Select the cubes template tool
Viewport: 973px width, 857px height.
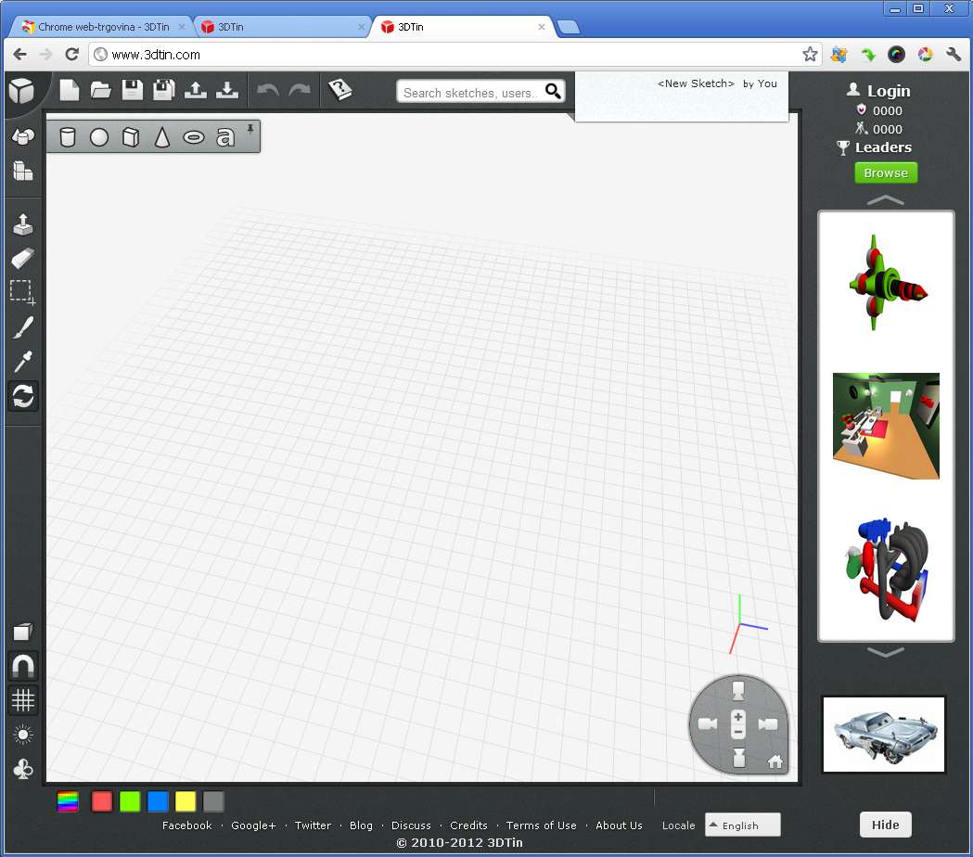(x=23, y=171)
